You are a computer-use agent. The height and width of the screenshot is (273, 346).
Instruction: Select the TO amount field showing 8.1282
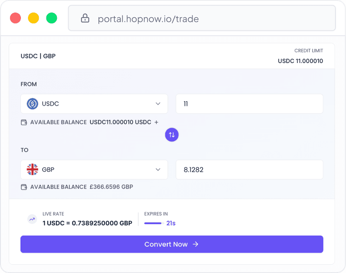coord(249,169)
